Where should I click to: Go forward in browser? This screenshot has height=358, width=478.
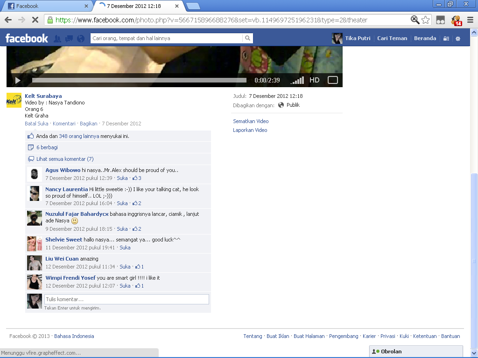tap(21, 20)
